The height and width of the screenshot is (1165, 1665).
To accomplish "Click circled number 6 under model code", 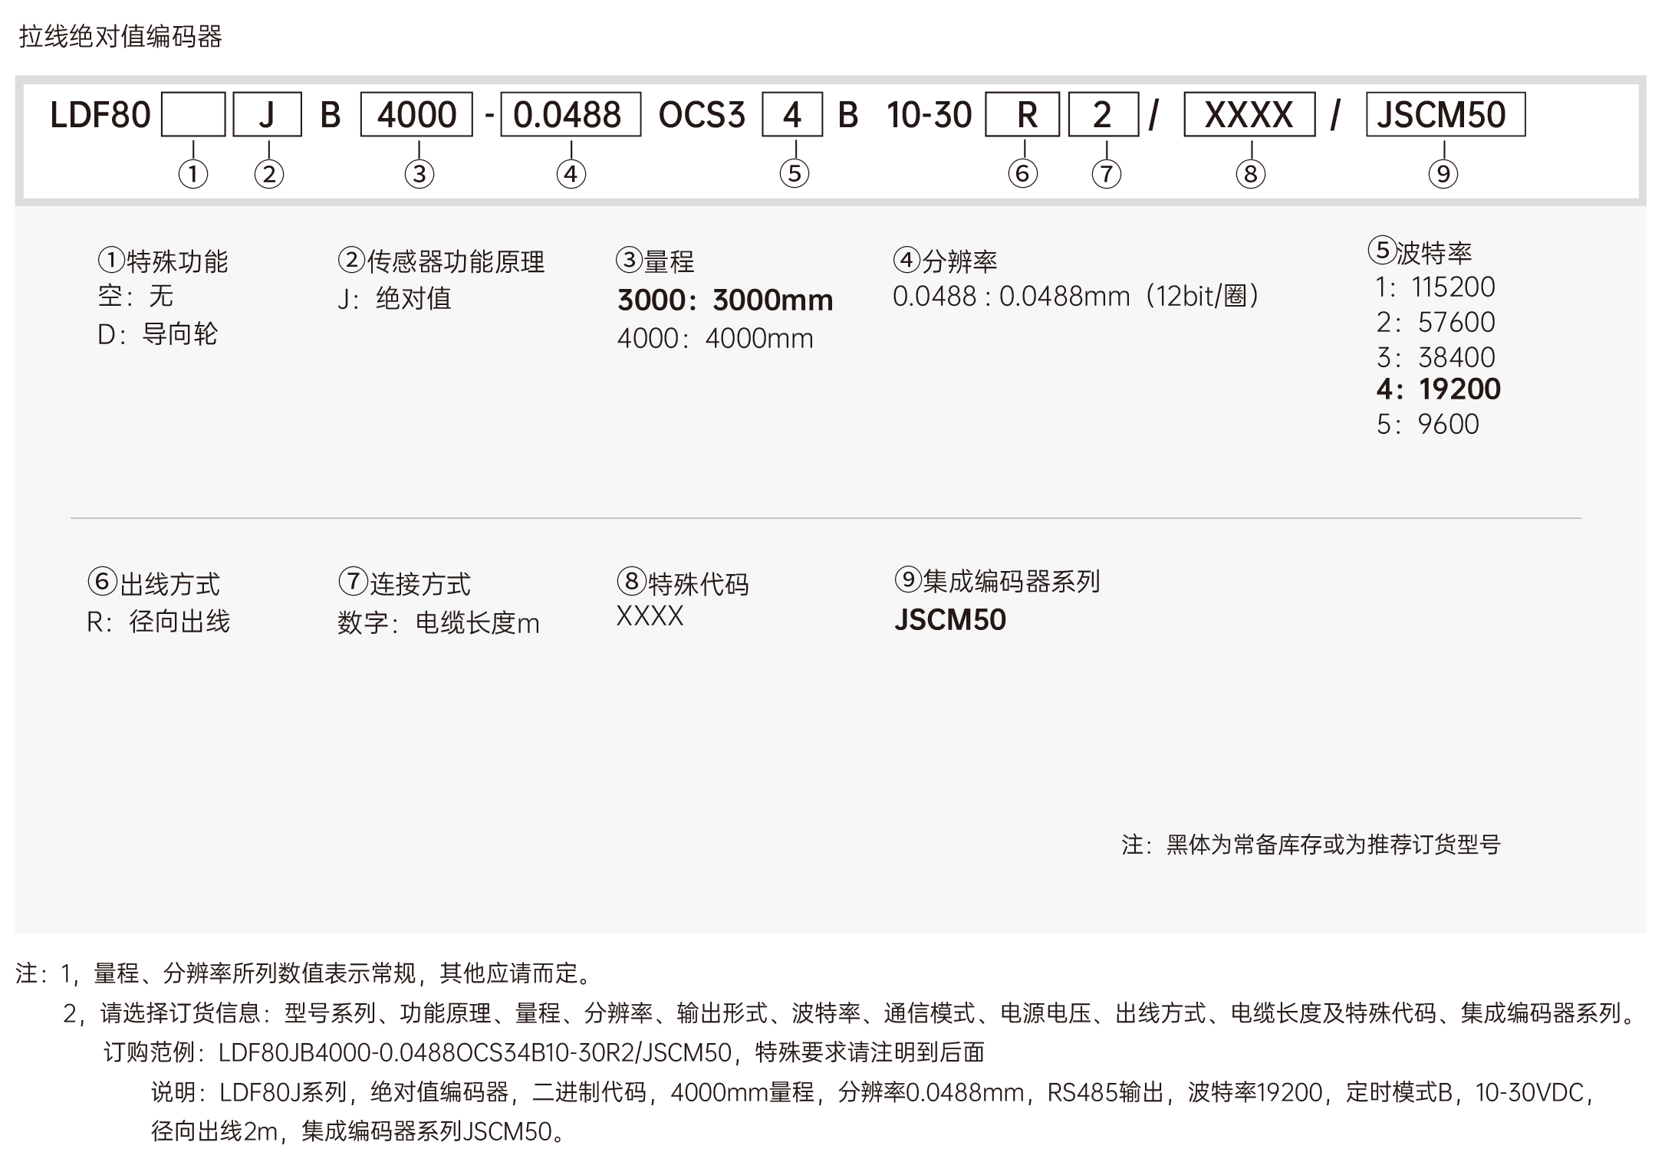I will coord(1023,173).
